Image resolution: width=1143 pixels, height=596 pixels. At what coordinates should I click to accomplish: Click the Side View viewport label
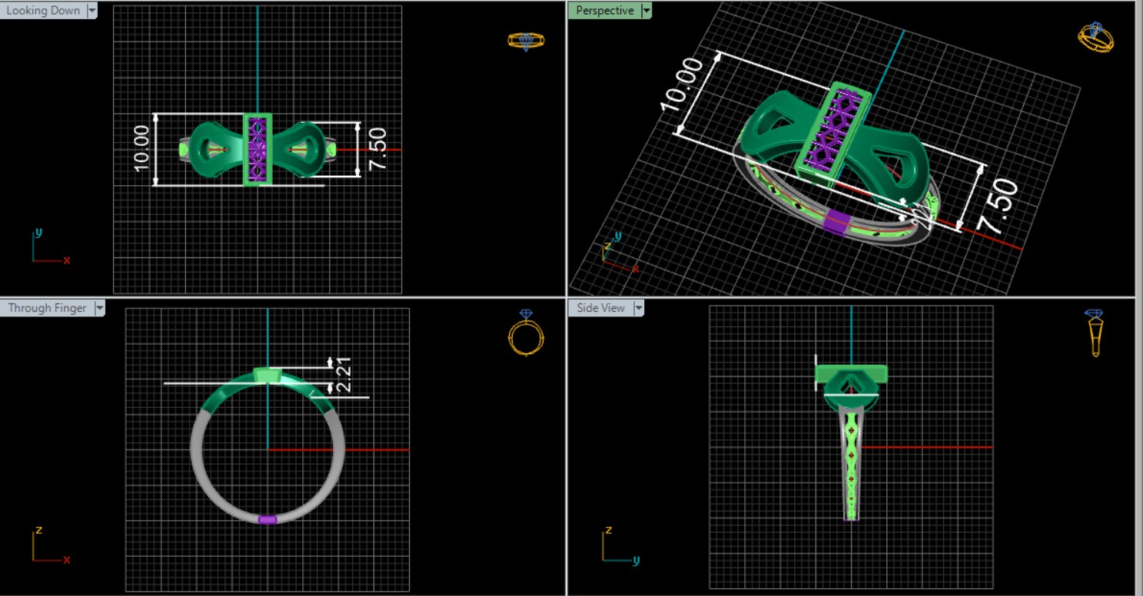pyautogui.click(x=600, y=308)
